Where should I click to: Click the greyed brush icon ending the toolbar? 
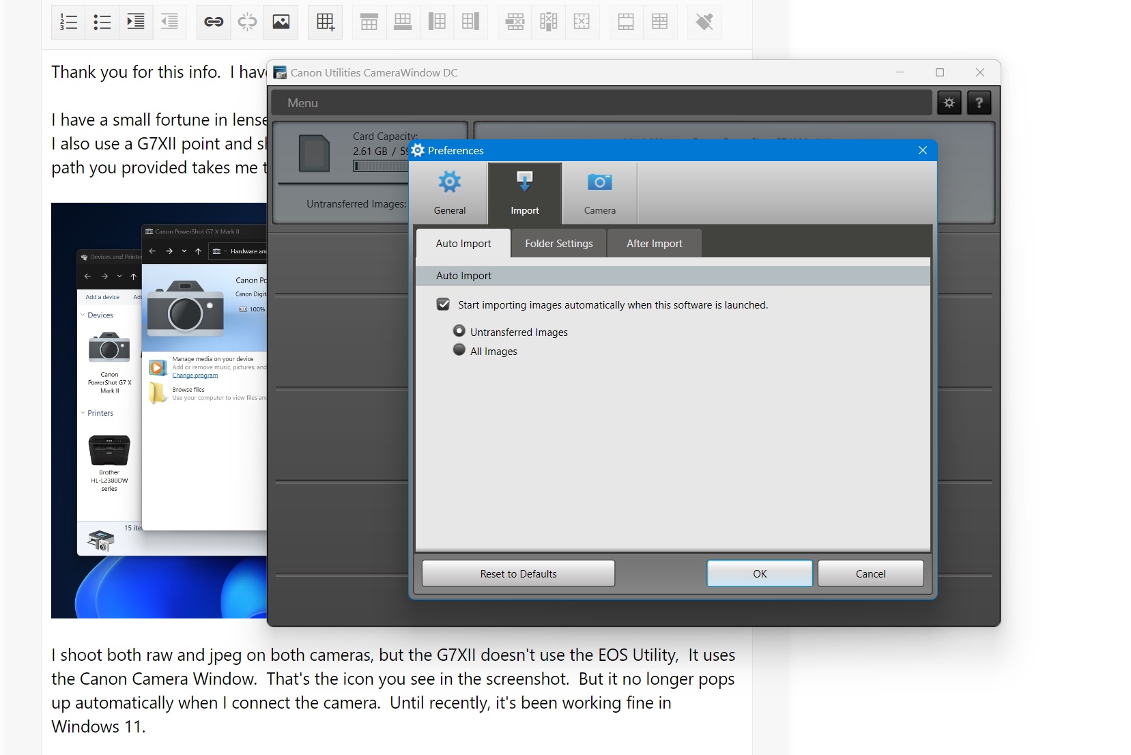pyautogui.click(x=704, y=22)
